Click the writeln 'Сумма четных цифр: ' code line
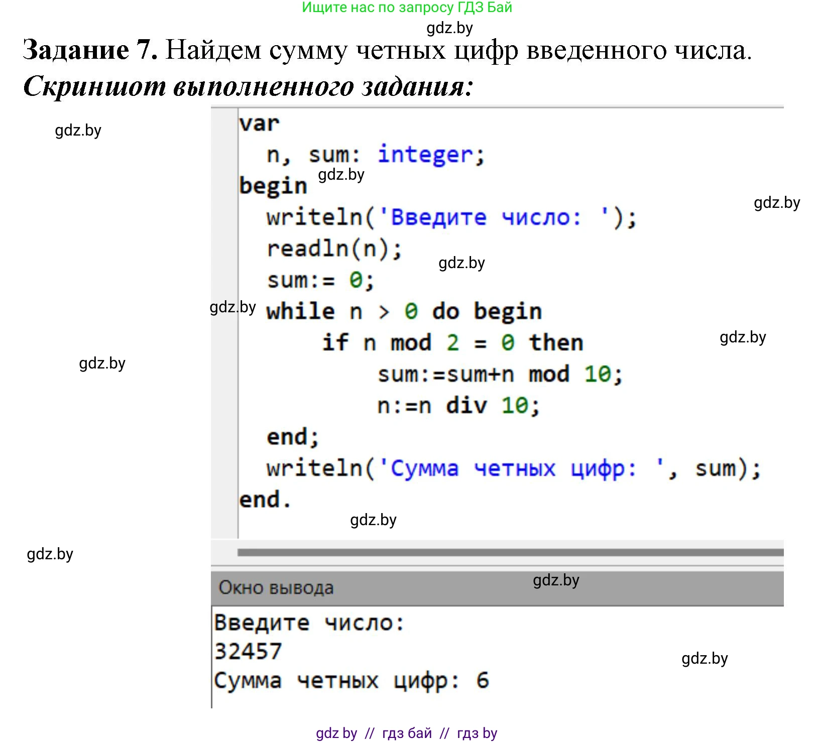This screenshot has width=815, height=743. (513, 468)
